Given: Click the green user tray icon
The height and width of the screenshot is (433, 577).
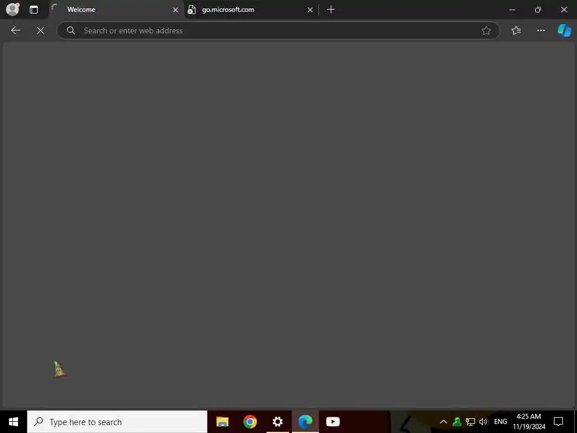Looking at the screenshot, I should click(457, 422).
